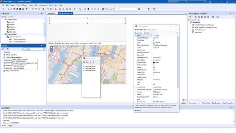The width and height of the screenshot is (236, 133).
Task: Select 2 - TGridPanelColumn in the Editing dialog
Action: click(89, 71)
